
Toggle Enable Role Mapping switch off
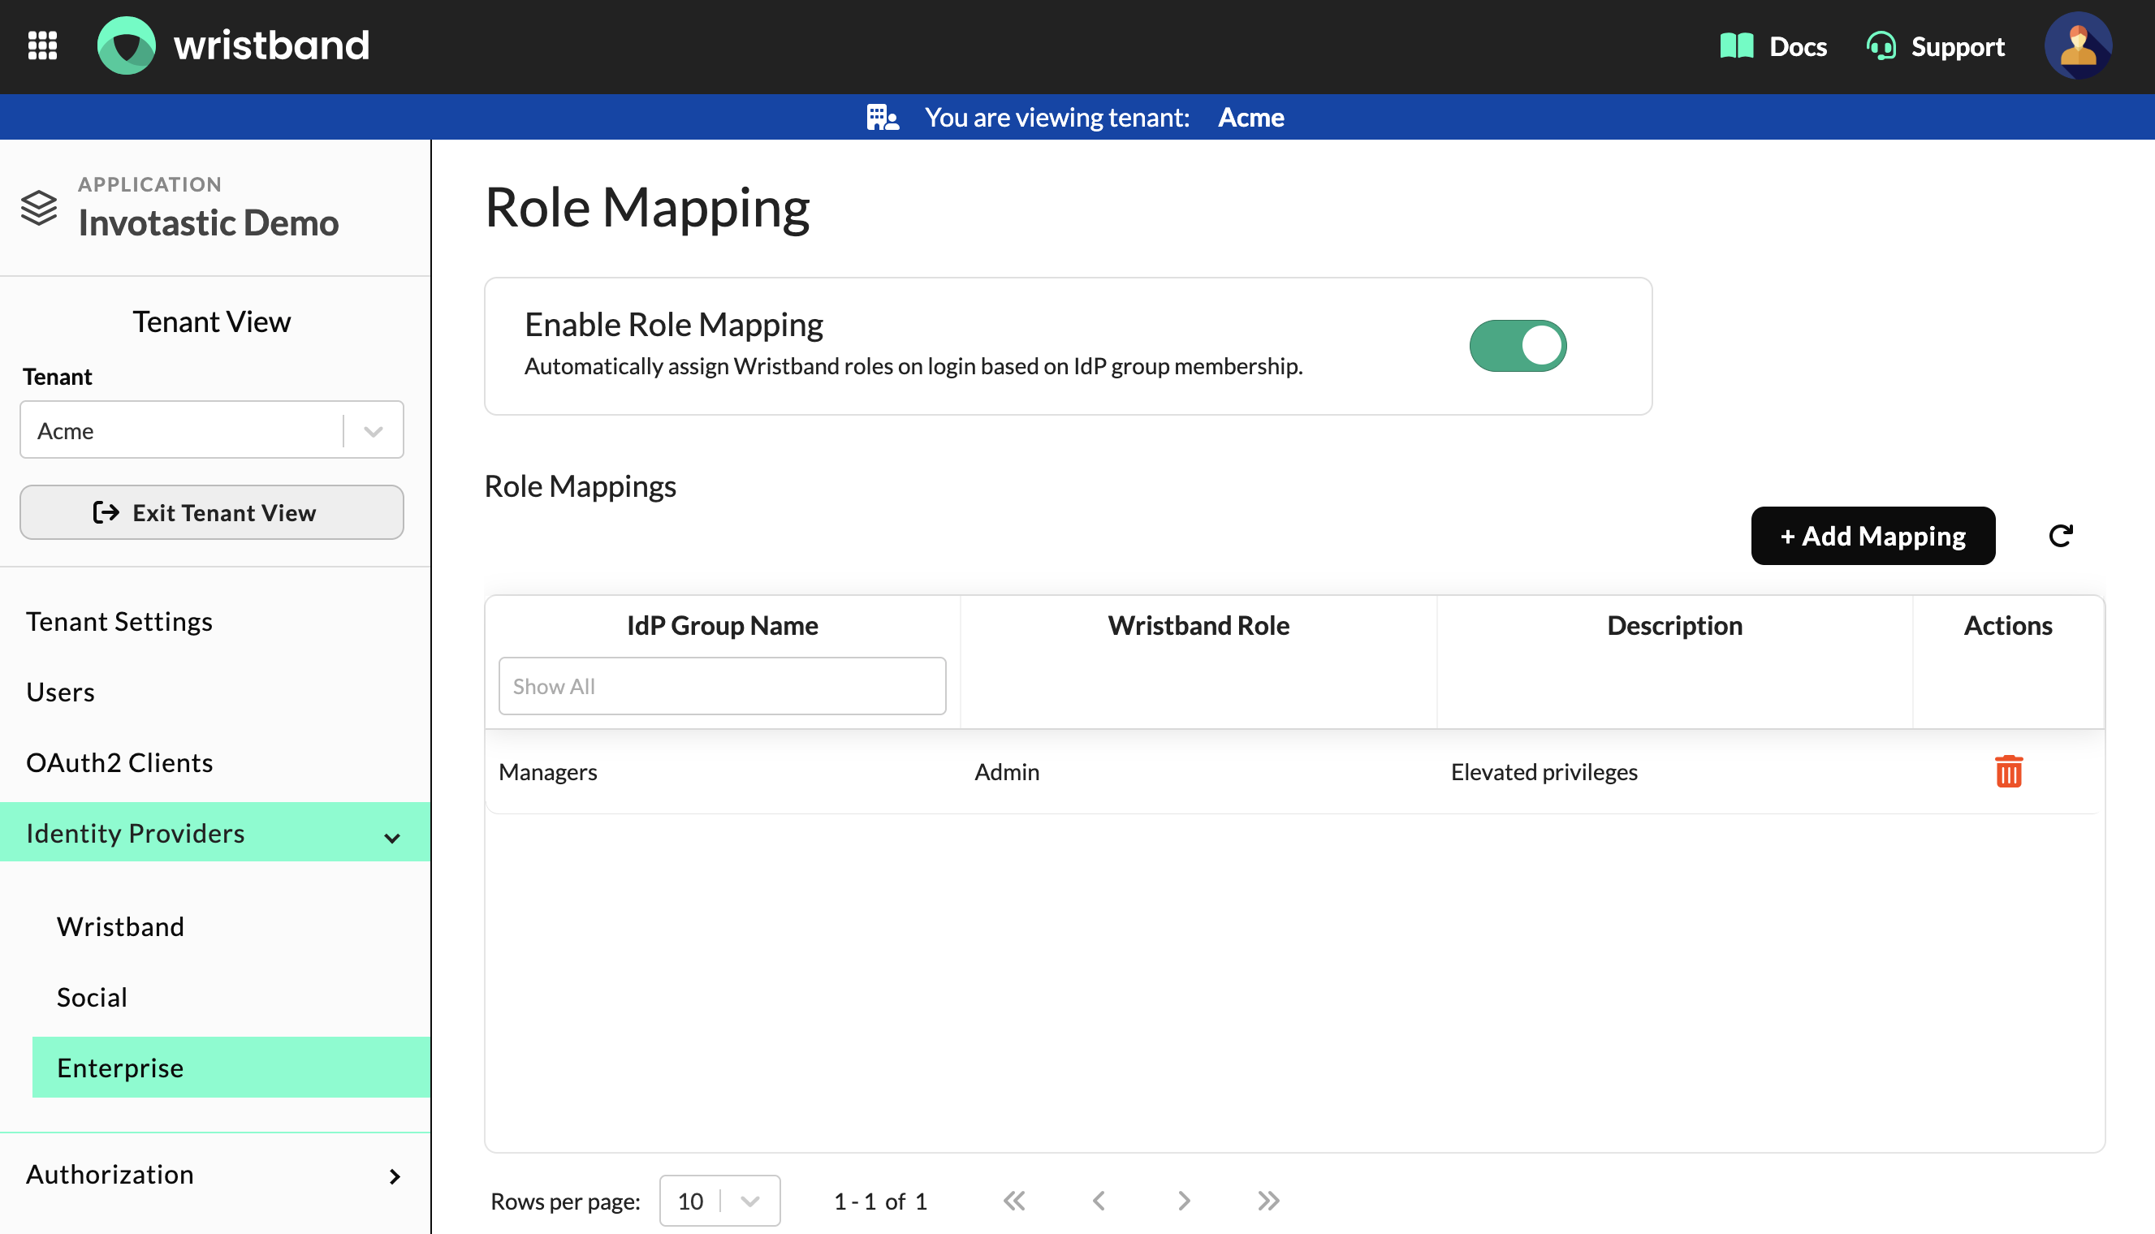1518,346
